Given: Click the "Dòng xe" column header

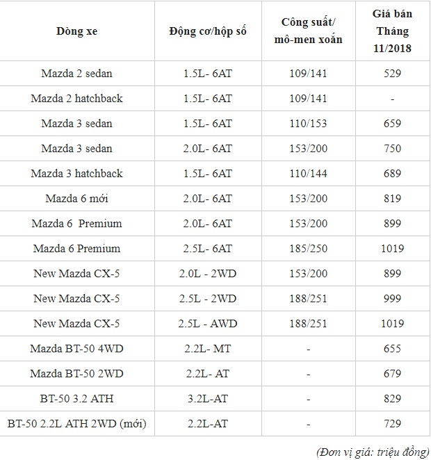Looking at the screenshot, I should 76,31.
